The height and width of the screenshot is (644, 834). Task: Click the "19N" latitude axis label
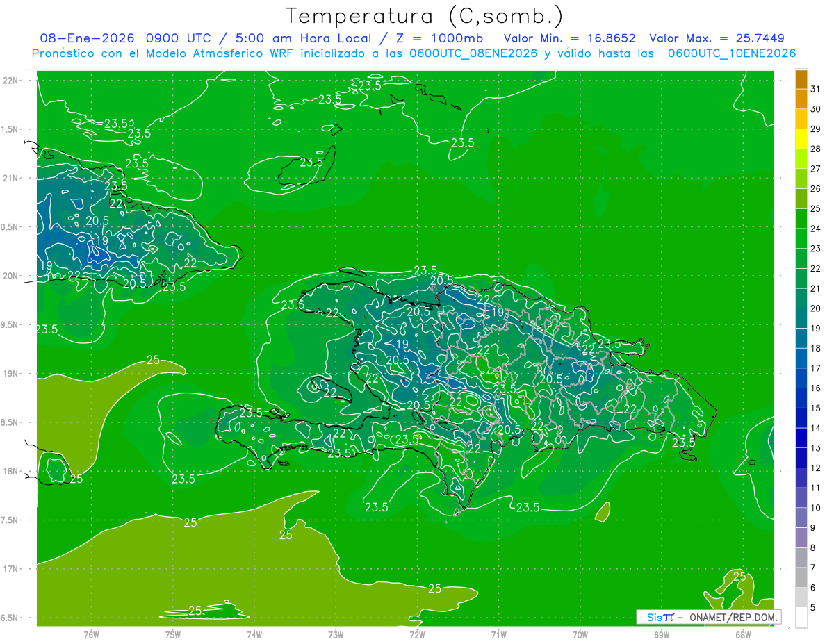pyautogui.click(x=10, y=374)
